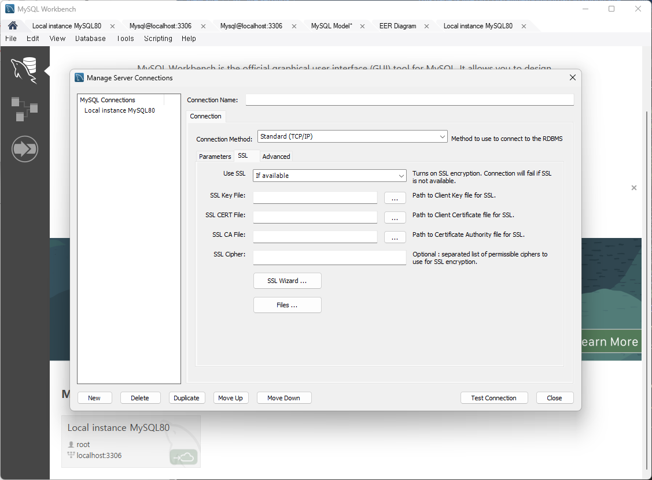Click the Move Down button
Image resolution: width=652 pixels, height=480 pixels.
pyautogui.click(x=283, y=398)
